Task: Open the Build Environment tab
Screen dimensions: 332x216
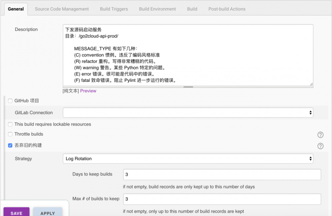Action: click(157, 9)
